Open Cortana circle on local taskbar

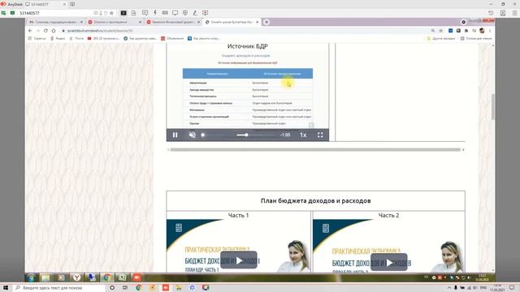[x=112, y=288]
